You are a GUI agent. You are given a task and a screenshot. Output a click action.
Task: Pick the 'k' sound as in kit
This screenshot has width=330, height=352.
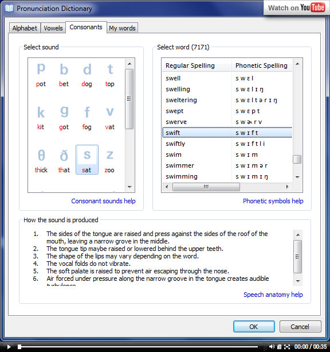[41, 118]
